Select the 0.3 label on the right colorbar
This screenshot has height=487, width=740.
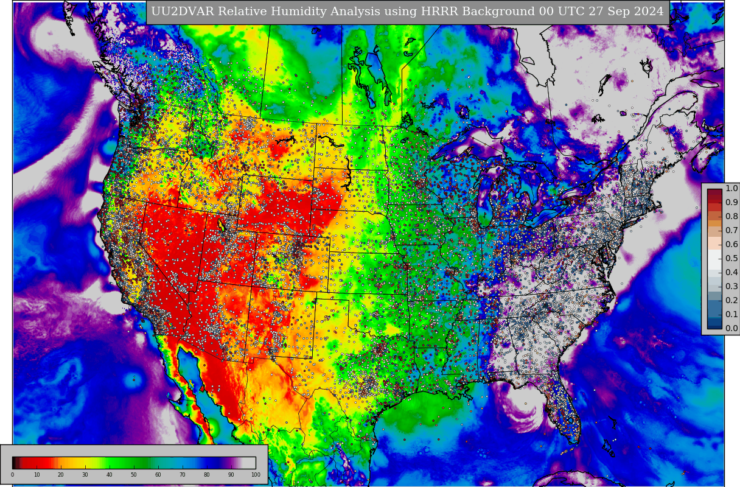coord(731,286)
